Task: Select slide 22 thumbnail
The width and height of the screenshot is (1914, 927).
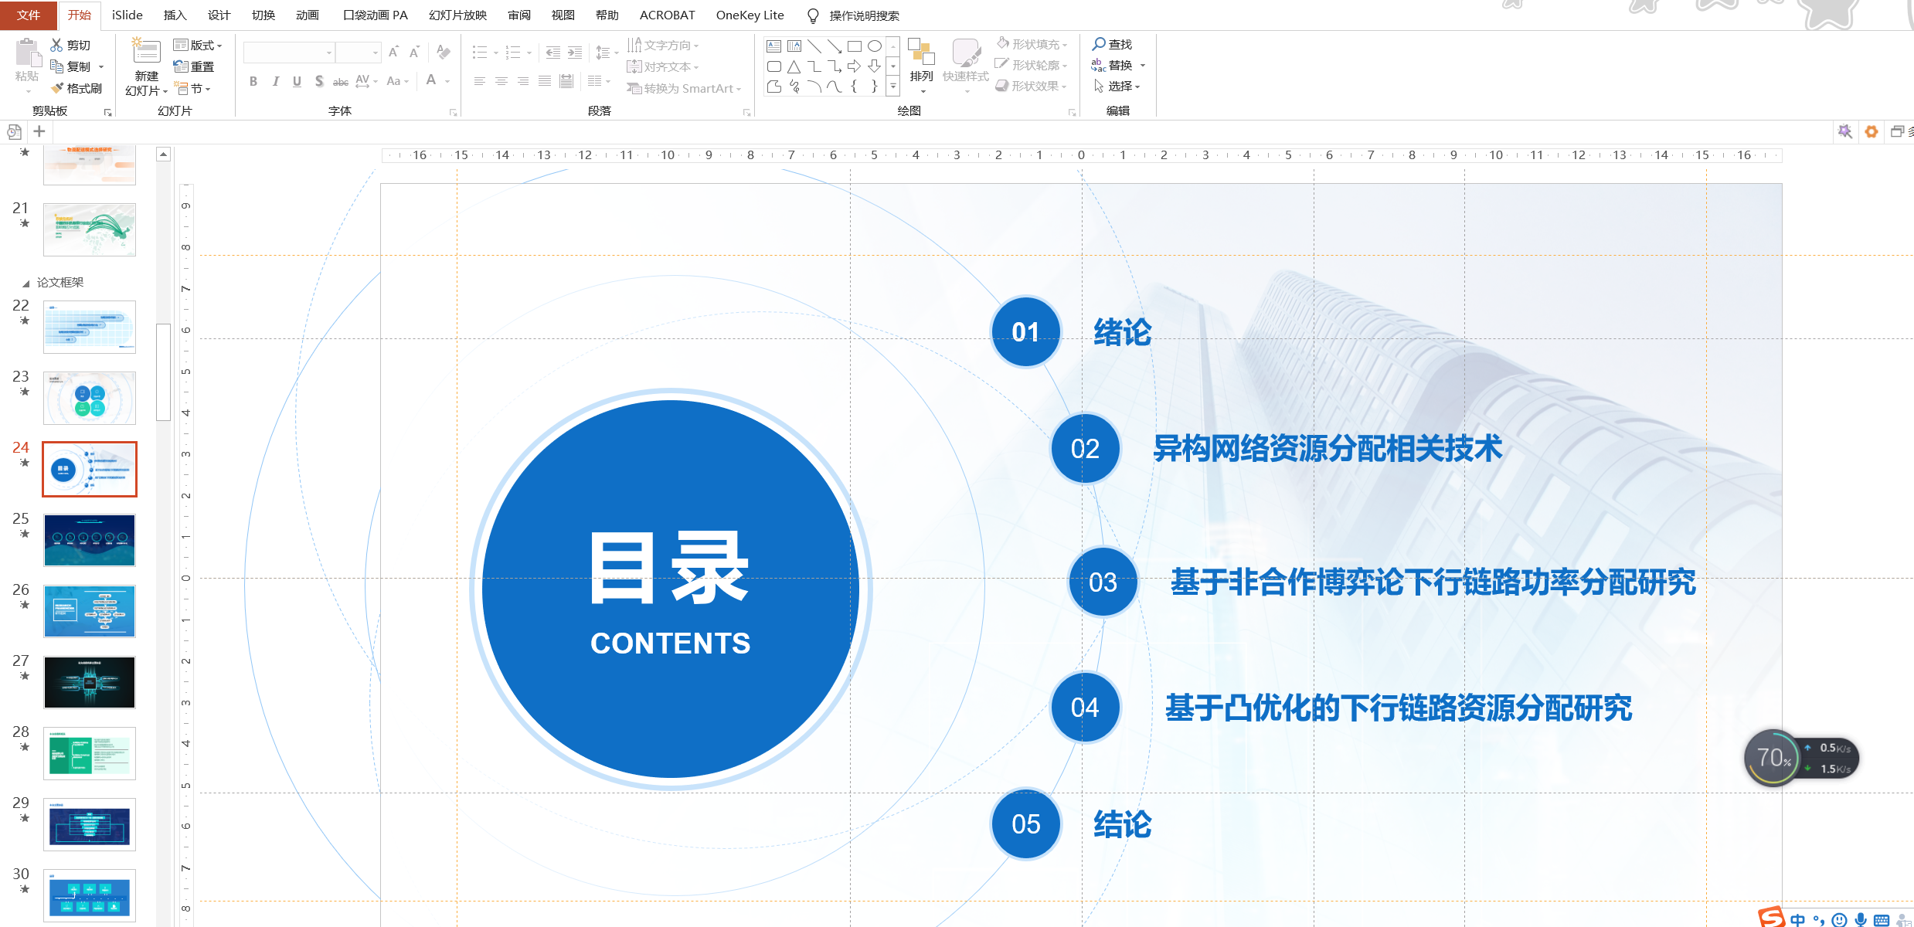Action: click(x=90, y=327)
